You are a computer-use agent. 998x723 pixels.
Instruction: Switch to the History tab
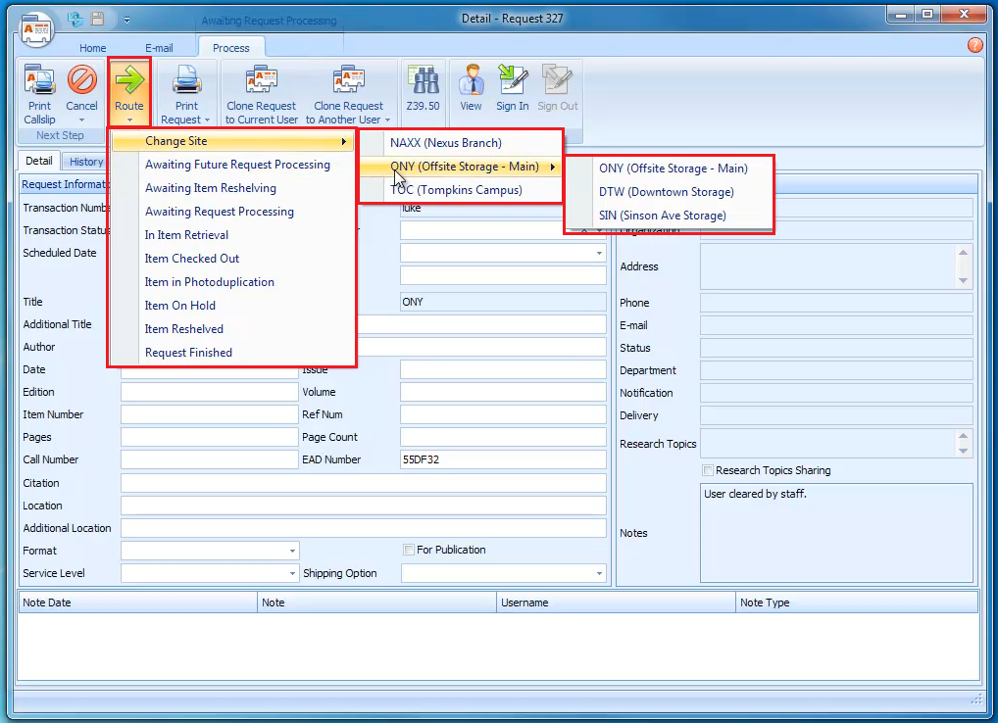point(85,161)
